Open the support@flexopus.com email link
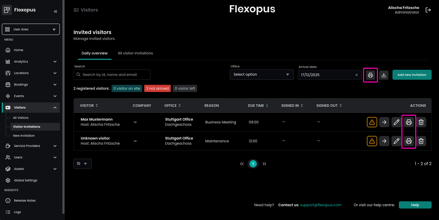439x220 pixels. pos(321,205)
